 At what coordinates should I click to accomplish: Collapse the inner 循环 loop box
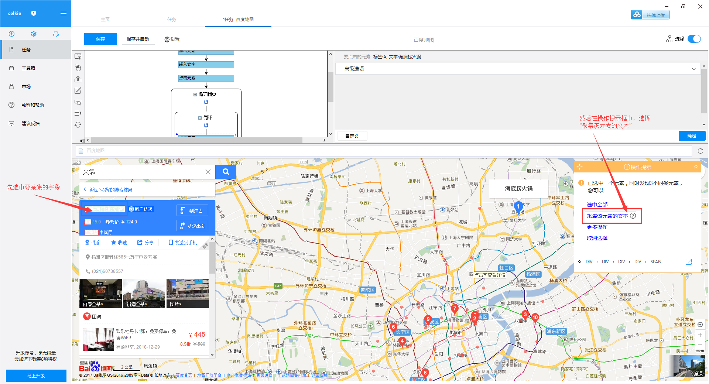[x=200, y=118]
